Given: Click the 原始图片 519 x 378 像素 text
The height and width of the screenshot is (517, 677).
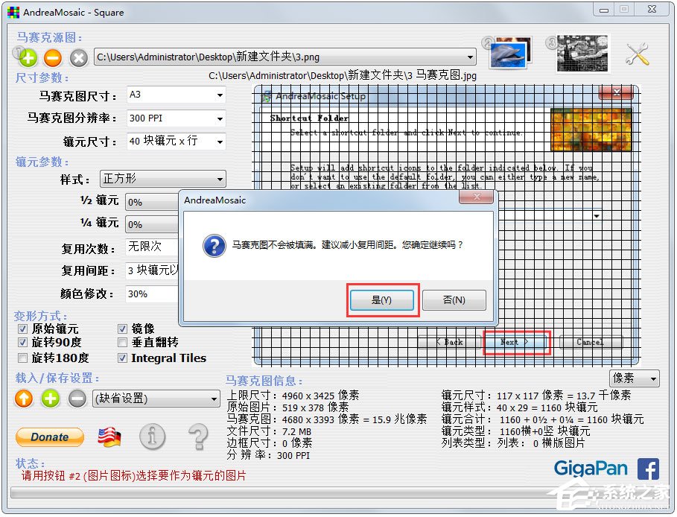Looking at the screenshot, I should coord(288,407).
